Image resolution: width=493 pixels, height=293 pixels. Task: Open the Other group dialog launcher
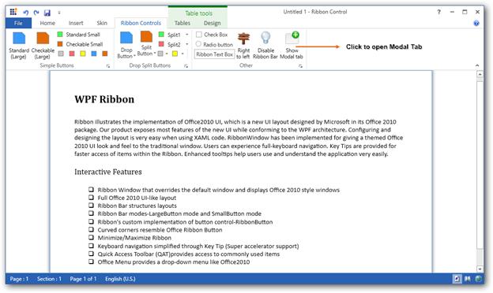pyautogui.click(x=300, y=66)
